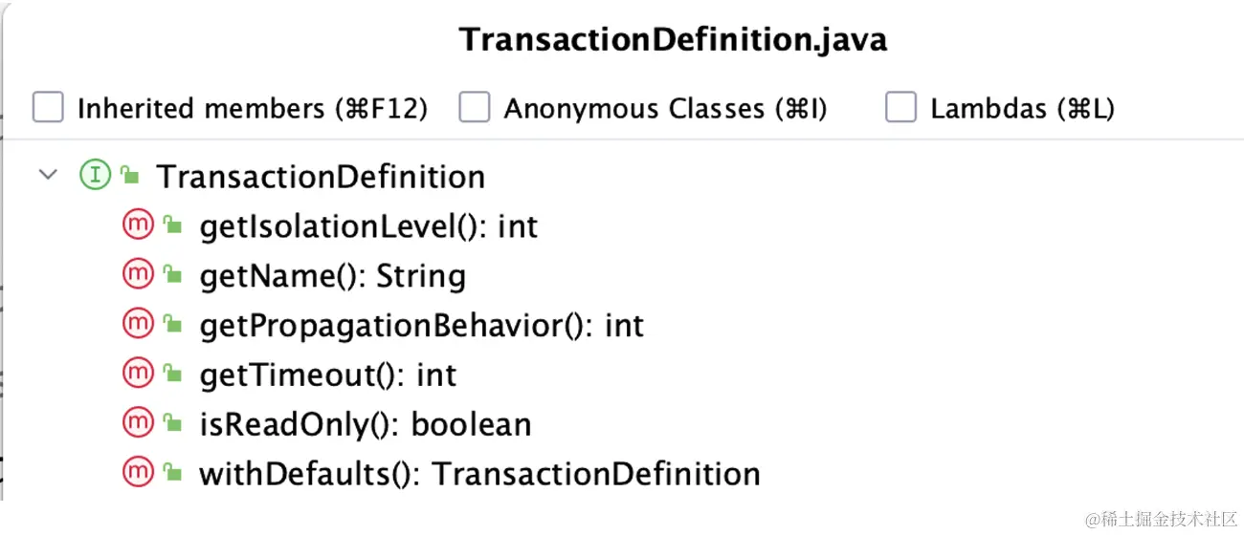Select the TransactionDefinition interface row
The height and width of the screenshot is (535, 1244).
coord(321,177)
